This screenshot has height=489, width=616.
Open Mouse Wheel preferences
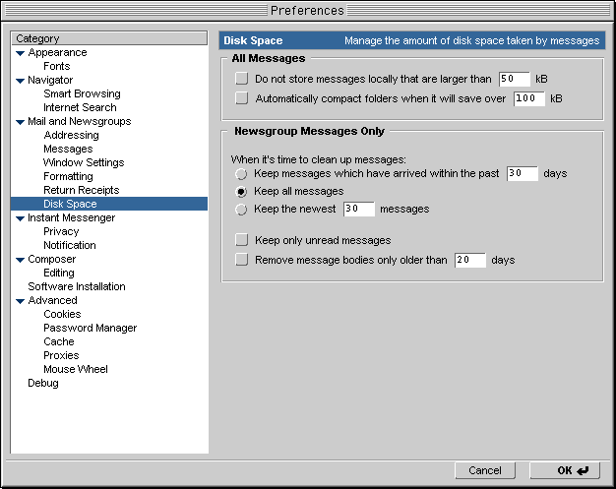pos(76,369)
